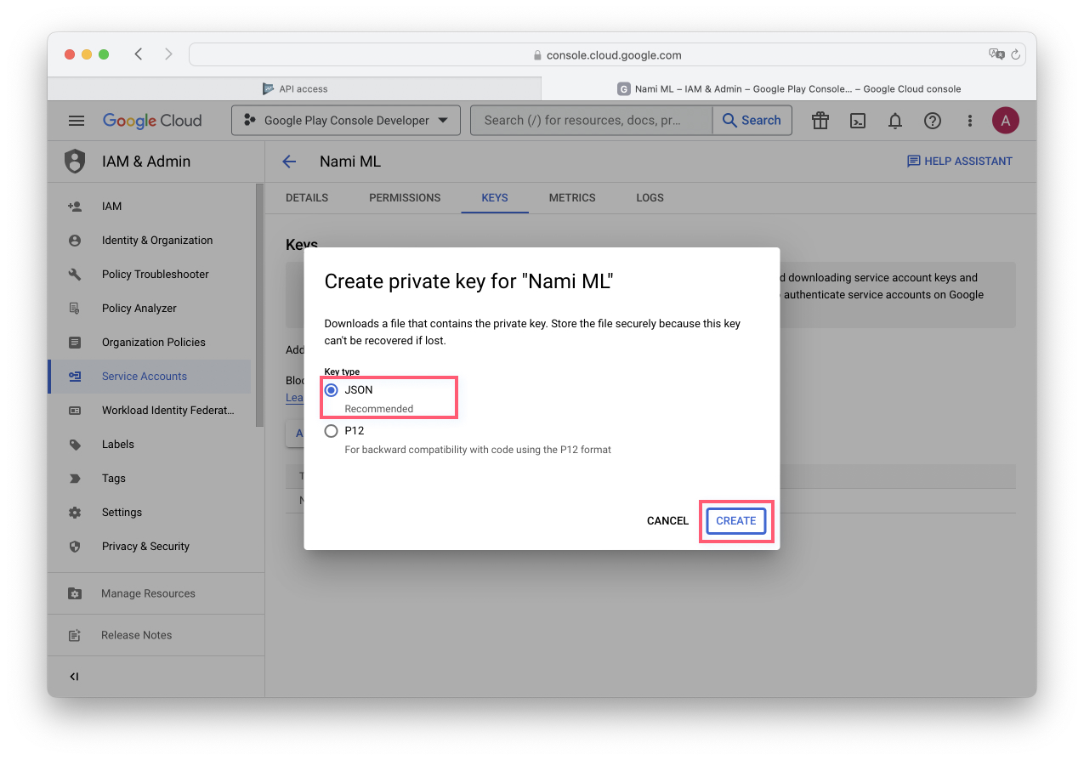Screen dimensions: 1084x760
Task: Switch to the KEYS tab
Action: tap(495, 197)
